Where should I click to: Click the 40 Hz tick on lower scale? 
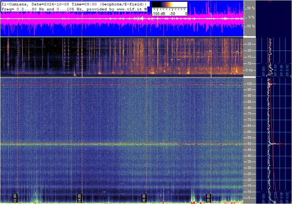(249, 156)
